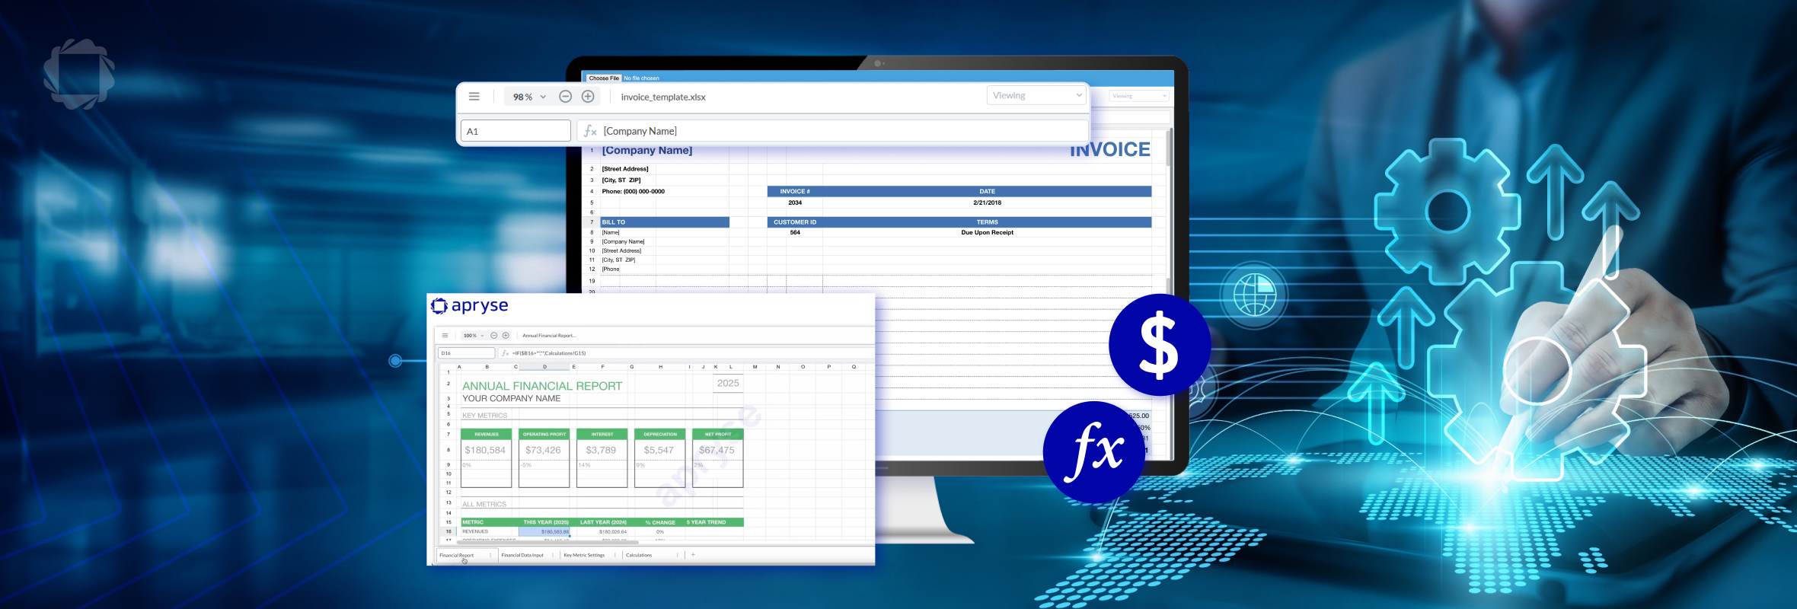The width and height of the screenshot is (1797, 609).
Task: Click the ANNUAL FINANCIAL REPORT title
Action: tap(542, 387)
